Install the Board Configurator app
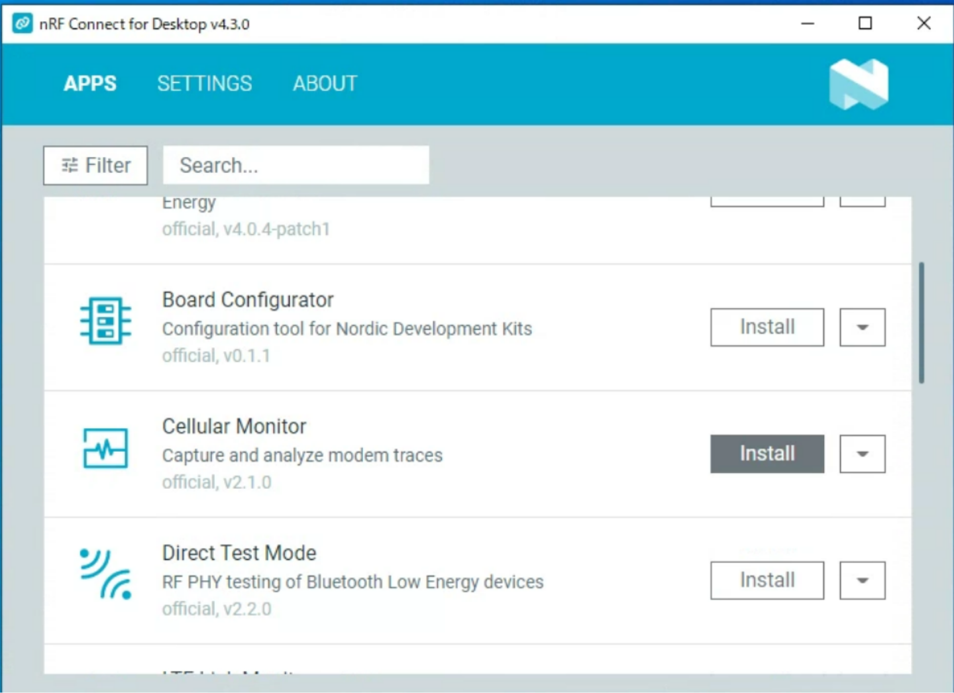Image resolution: width=954 pixels, height=693 pixels. (767, 327)
